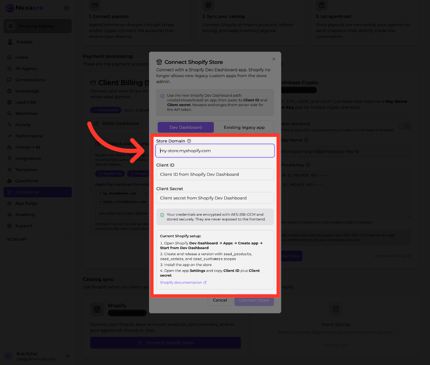
Task: Click the Templates share icon
Action: point(9,170)
